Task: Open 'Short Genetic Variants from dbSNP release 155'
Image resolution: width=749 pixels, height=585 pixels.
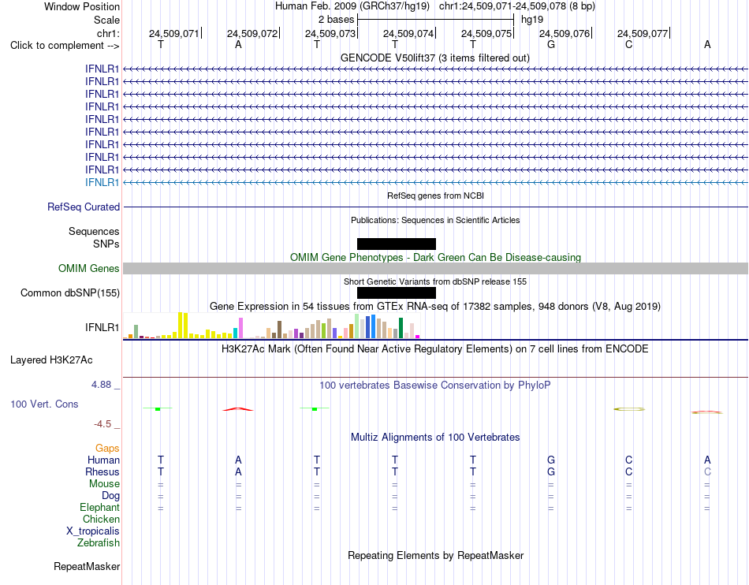Action: coord(435,281)
